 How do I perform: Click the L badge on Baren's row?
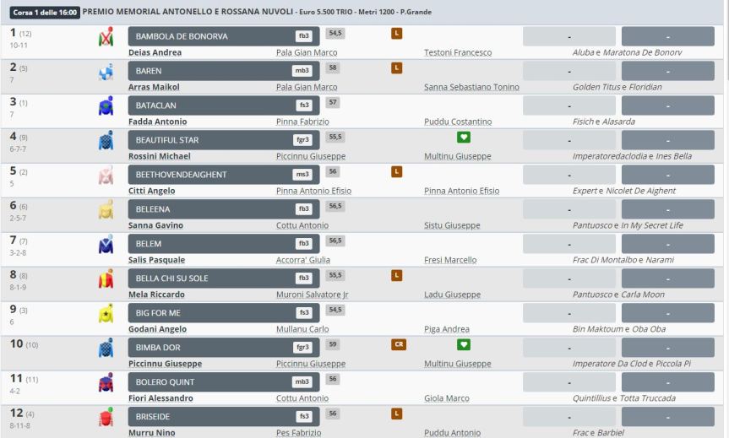click(x=395, y=68)
